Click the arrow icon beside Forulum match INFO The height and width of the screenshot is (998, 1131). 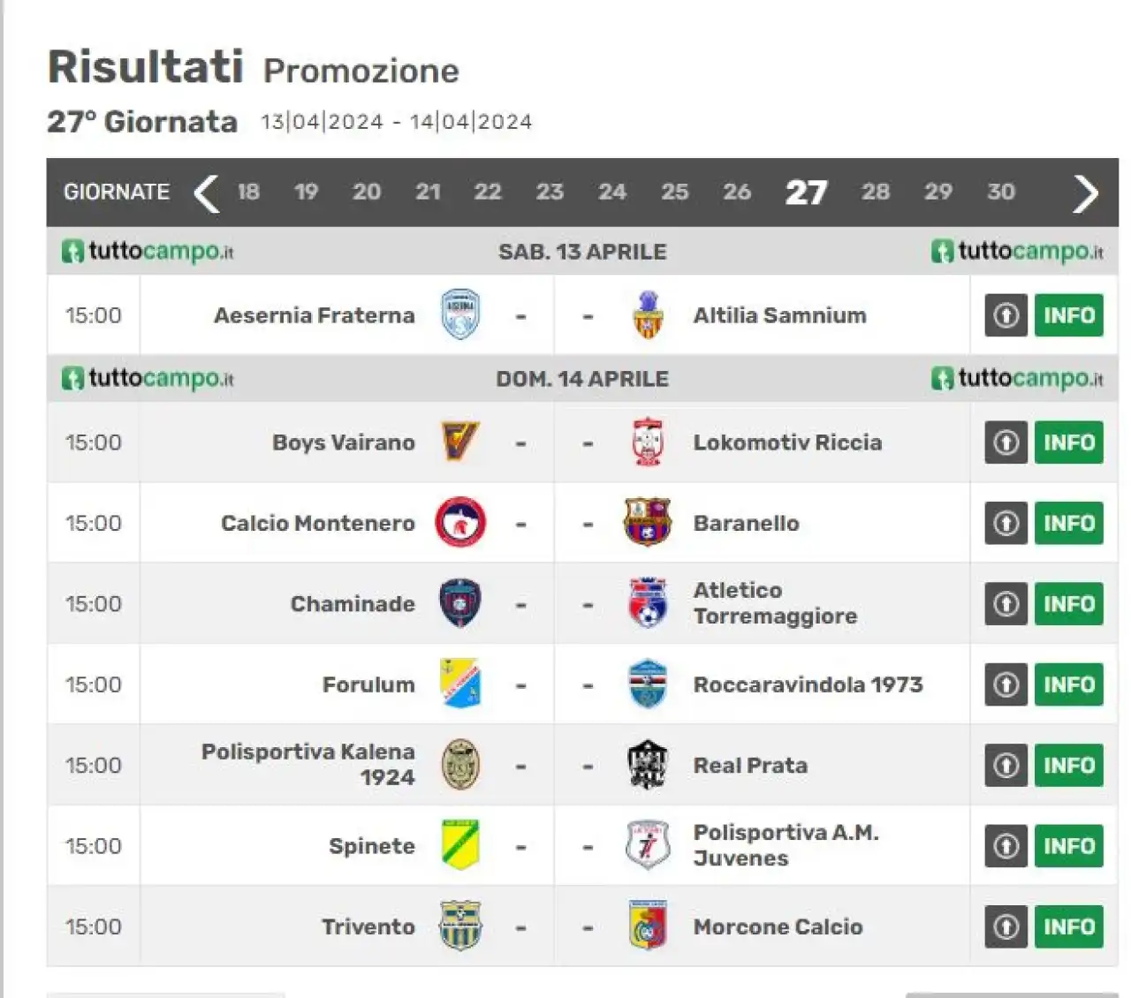[x=1006, y=684]
